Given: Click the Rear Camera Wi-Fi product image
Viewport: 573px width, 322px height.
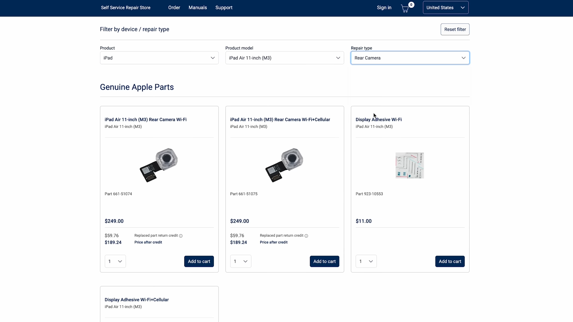Looking at the screenshot, I should tap(159, 165).
